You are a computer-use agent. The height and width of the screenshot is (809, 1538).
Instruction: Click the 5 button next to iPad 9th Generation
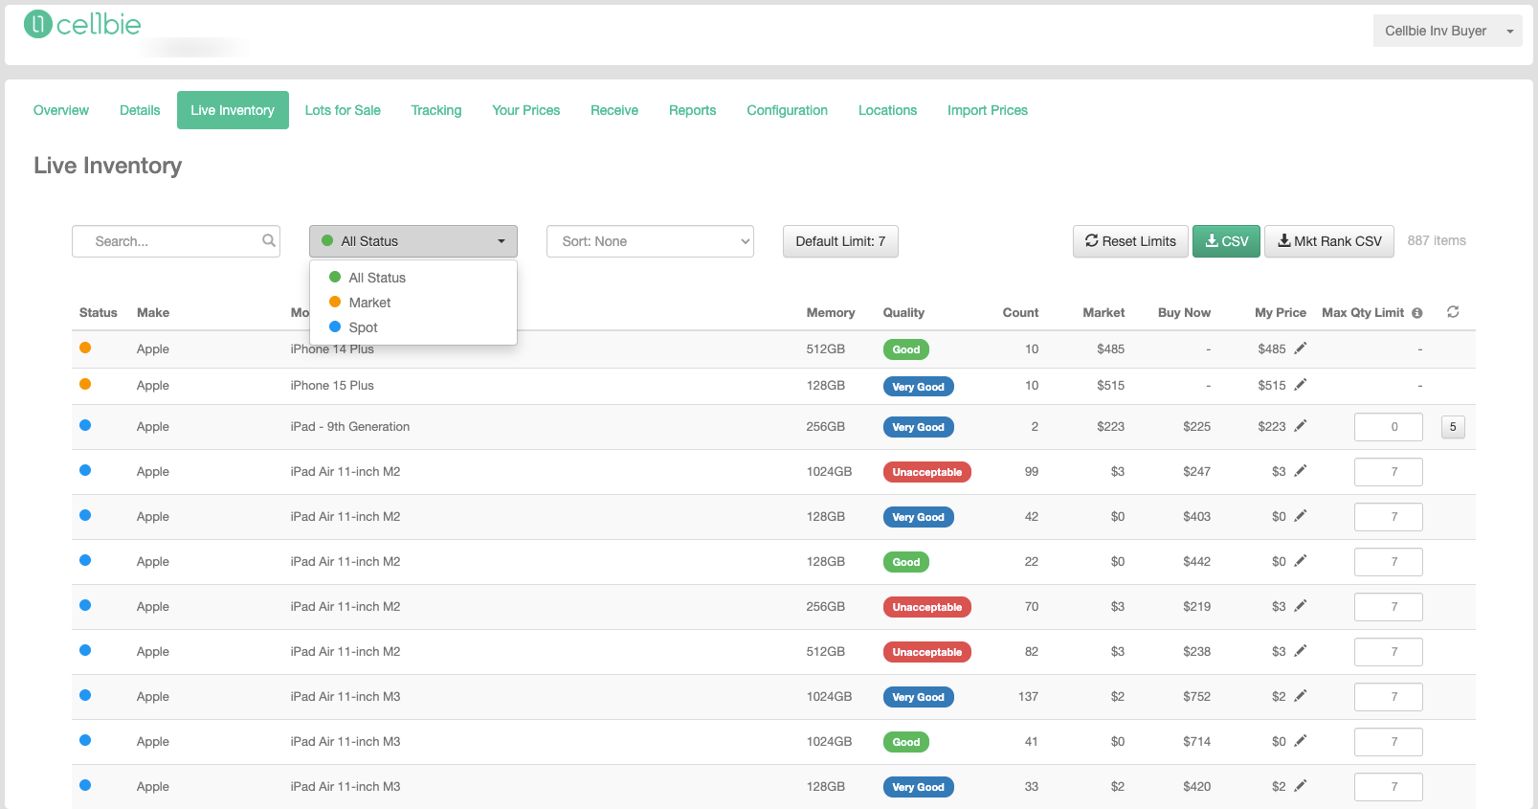(x=1453, y=427)
